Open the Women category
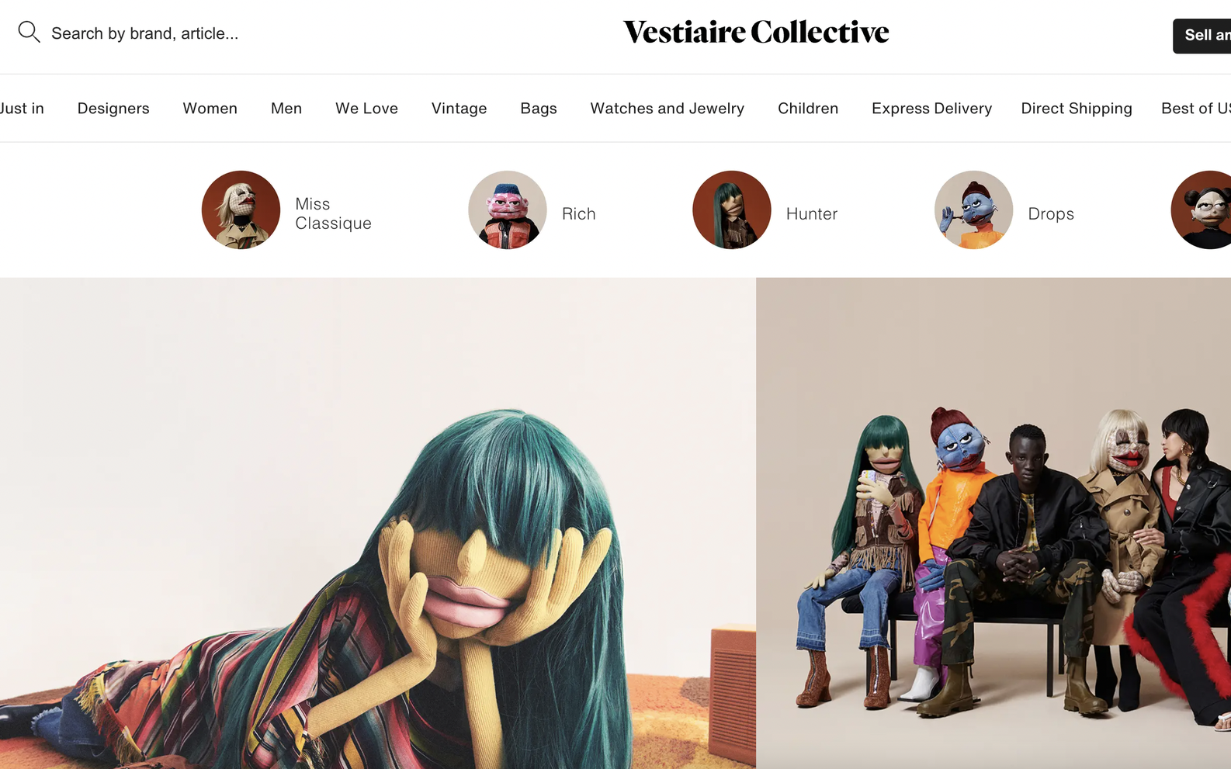This screenshot has height=769, width=1231. point(210,109)
